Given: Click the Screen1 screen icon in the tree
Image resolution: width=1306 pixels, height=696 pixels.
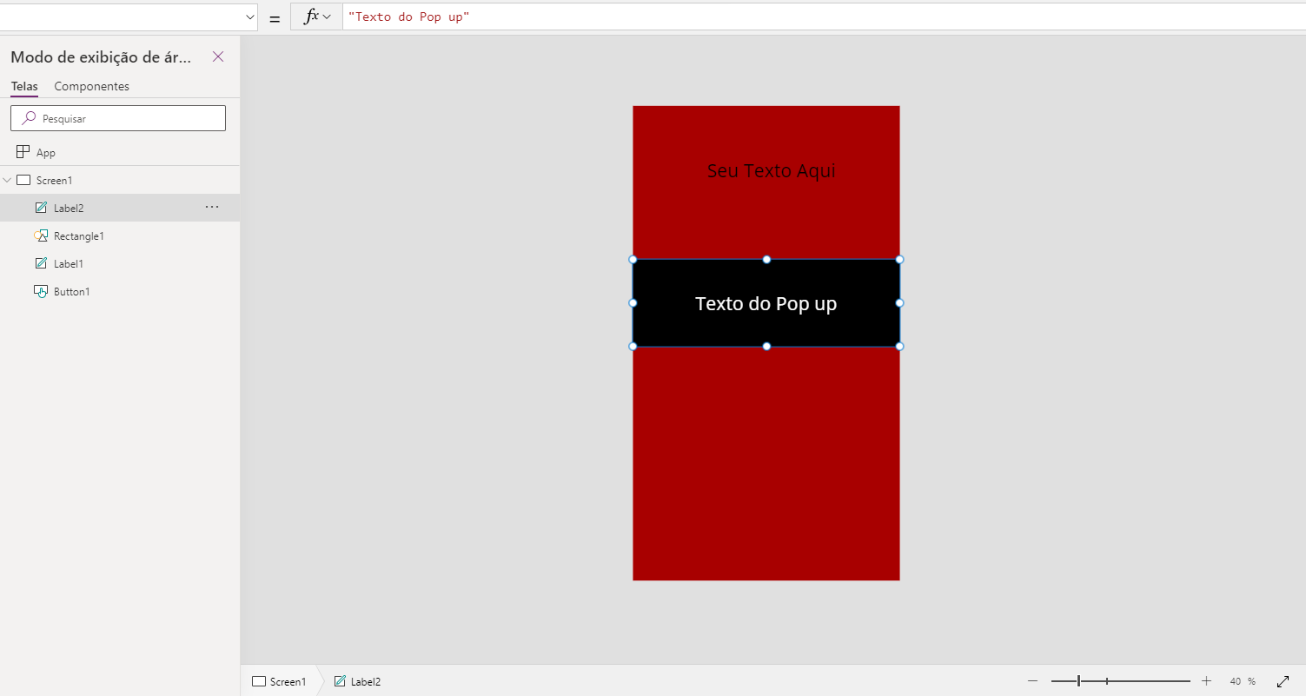Looking at the screenshot, I should (x=23, y=180).
